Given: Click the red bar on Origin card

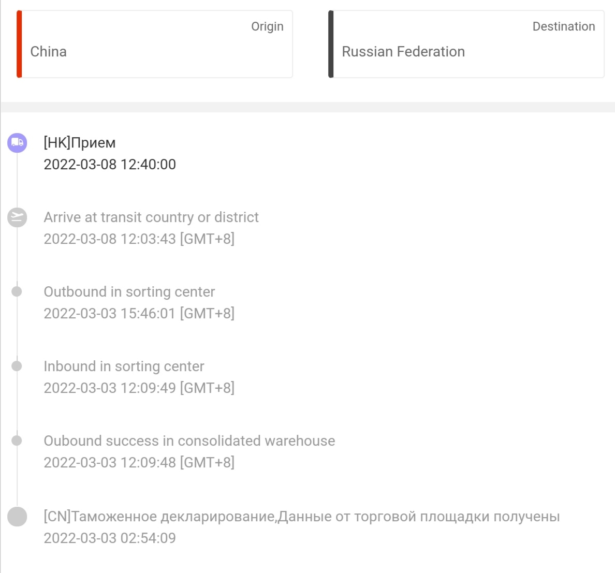Looking at the screenshot, I should tap(19, 44).
